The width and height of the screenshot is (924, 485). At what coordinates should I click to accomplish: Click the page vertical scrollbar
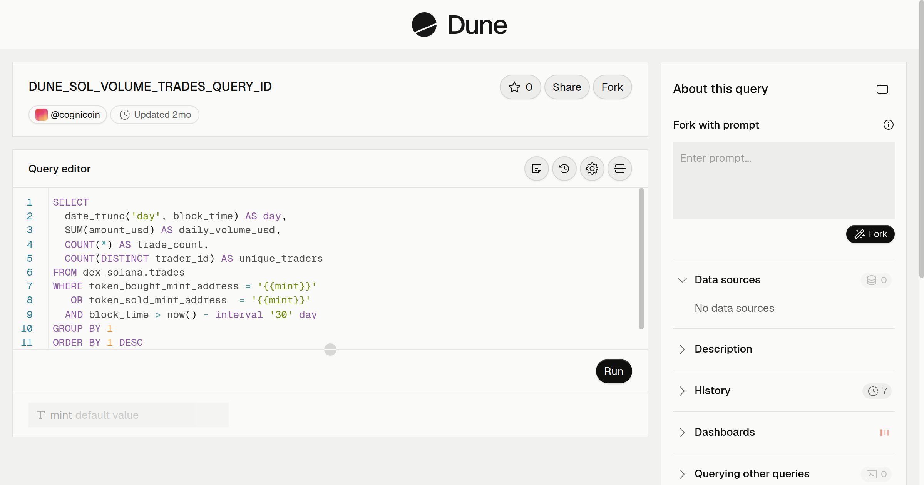point(921,139)
